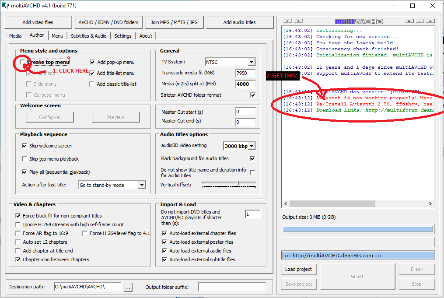This screenshot has height=298, width=444.
Task: Click Transcode media fit (MiB) field
Action: (x=245, y=73)
